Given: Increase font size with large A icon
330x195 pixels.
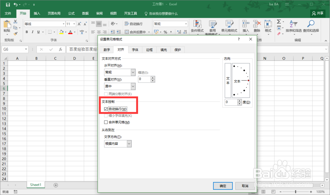Looking at the screenshot, I should point(79,24).
